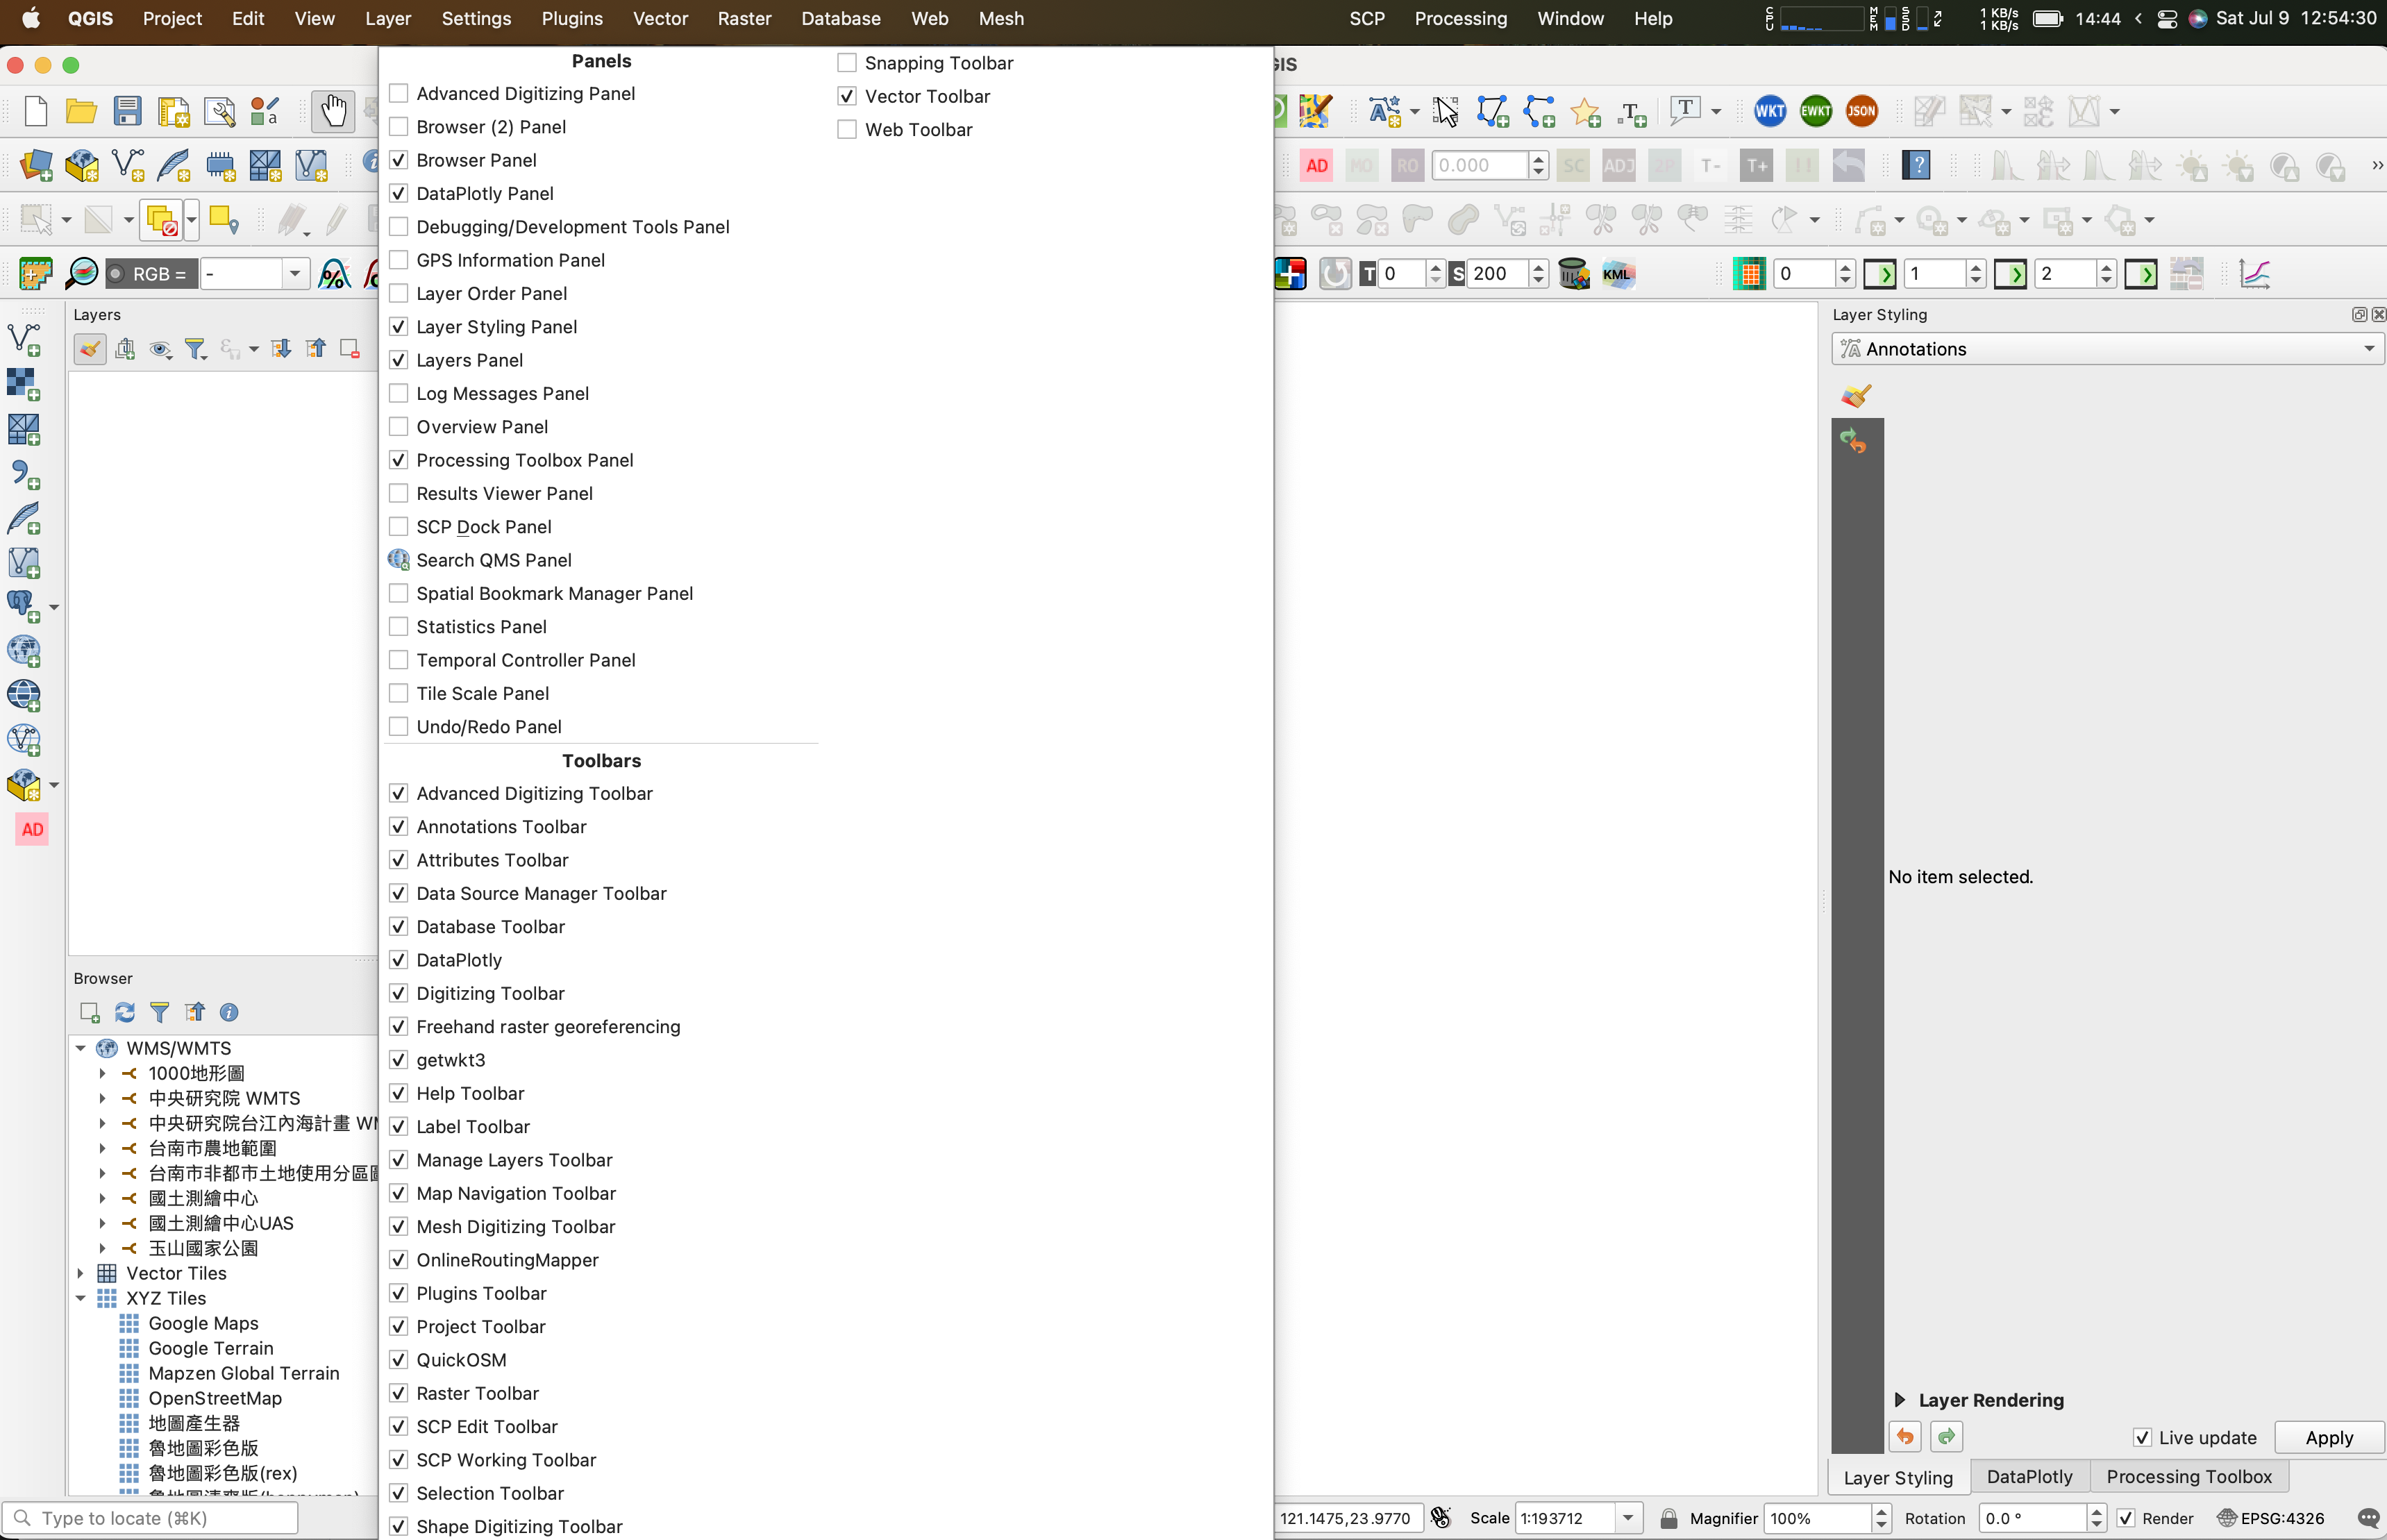Click the WKT plugin icon

coord(1769,111)
